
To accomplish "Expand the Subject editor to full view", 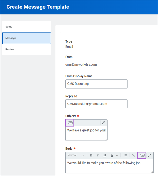I will click(103, 123).
